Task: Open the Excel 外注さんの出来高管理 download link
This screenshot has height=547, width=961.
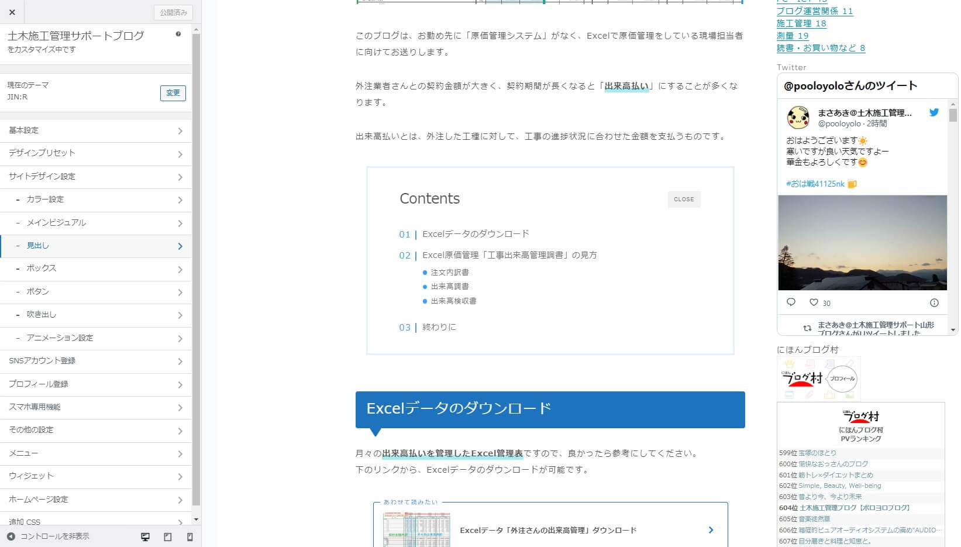Action: pyautogui.click(x=549, y=530)
